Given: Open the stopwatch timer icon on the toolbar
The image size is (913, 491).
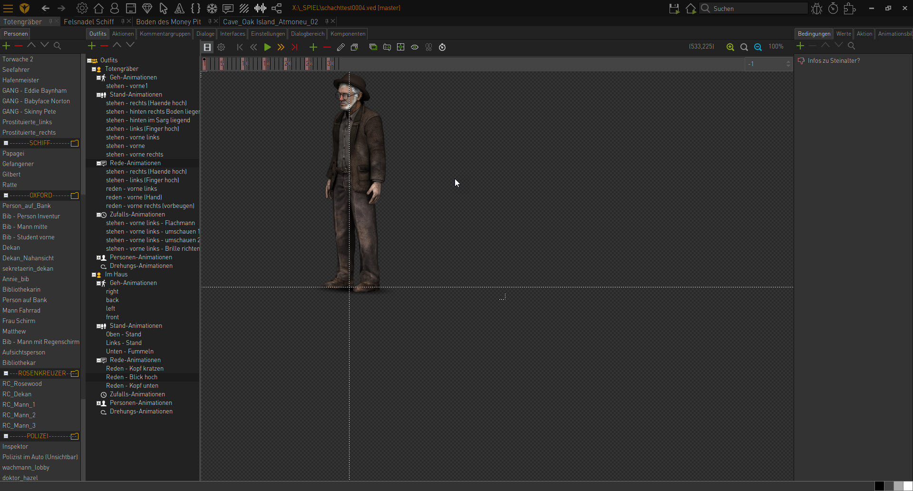Looking at the screenshot, I should 442,47.
